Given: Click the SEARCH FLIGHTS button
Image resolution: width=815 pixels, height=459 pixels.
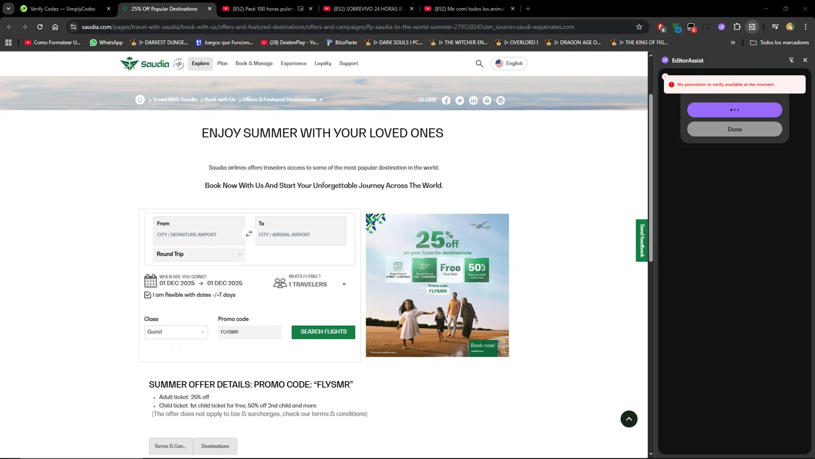Looking at the screenshot, I should tap(323, 332).
